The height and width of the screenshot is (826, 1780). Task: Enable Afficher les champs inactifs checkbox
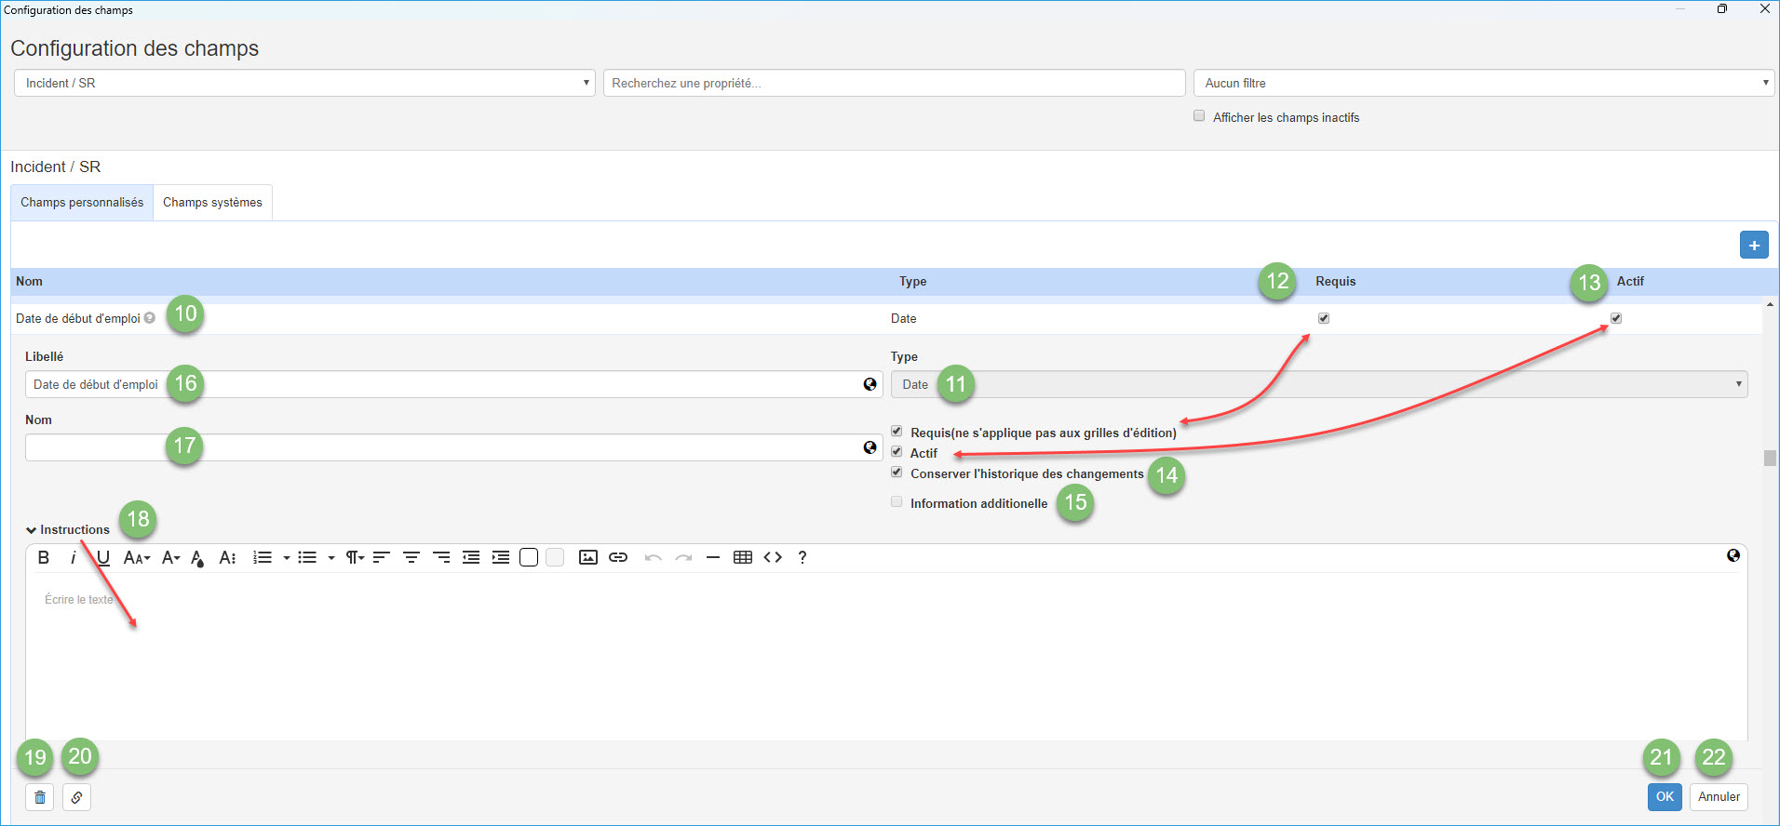(1199, 116)
